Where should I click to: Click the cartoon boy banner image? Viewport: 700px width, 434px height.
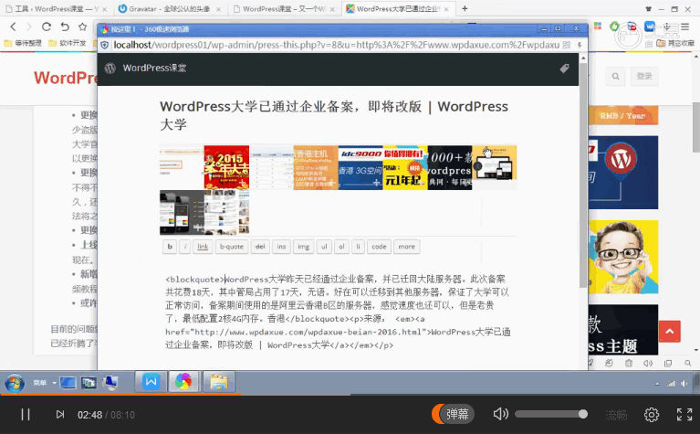tap(623, 257)
